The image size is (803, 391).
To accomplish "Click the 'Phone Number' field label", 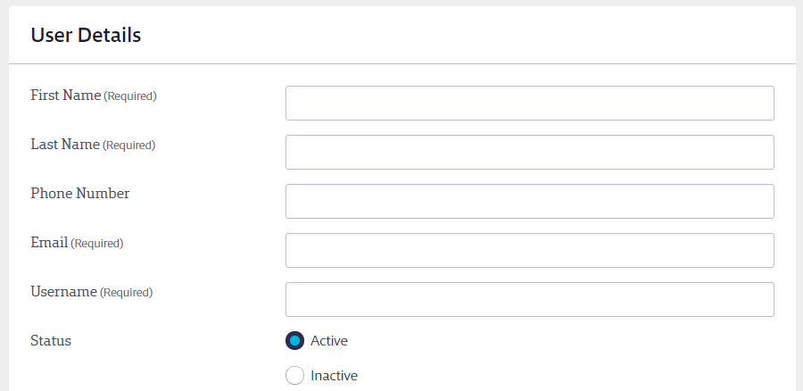I will pos(80,194).
